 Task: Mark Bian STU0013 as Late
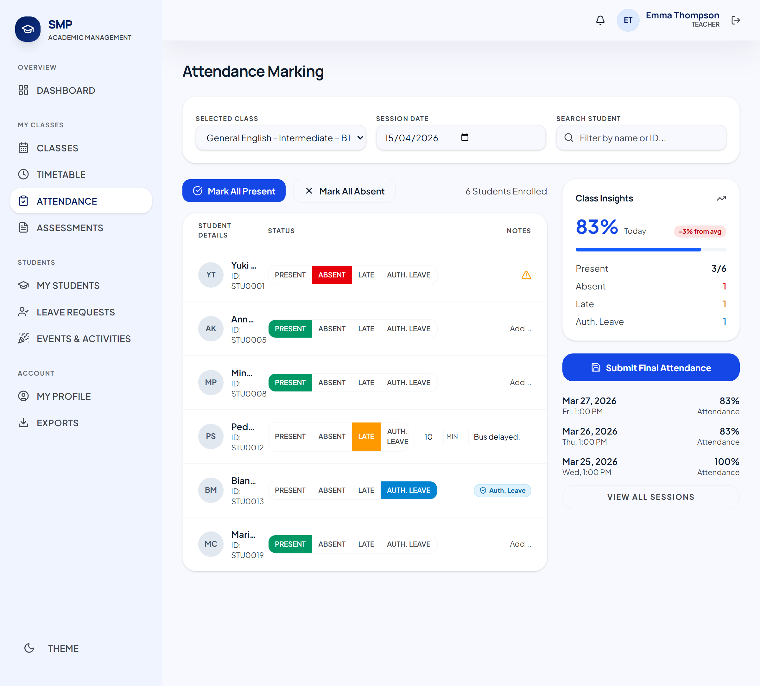click(x=366, y=490)
